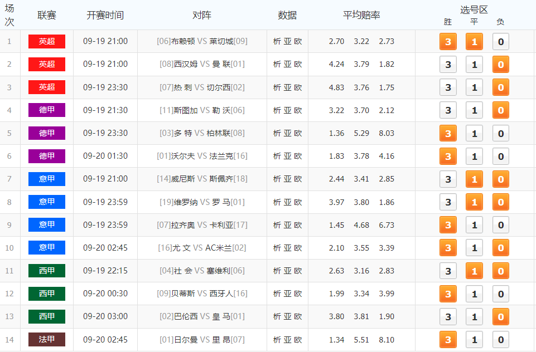
Task: Toggle the win (3) pick for 日尔曼 VS 里昂
Action: 448,340
